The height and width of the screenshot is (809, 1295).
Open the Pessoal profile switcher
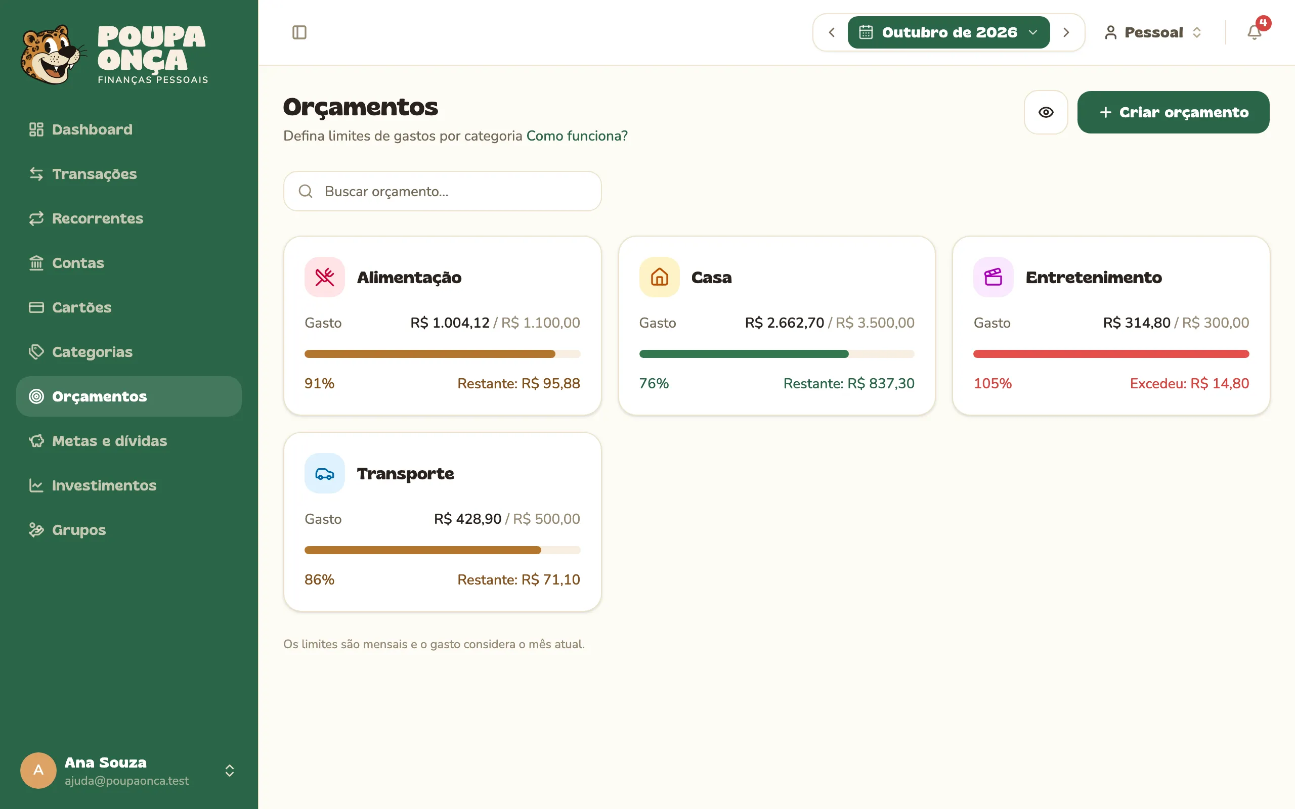(1154, 33)
